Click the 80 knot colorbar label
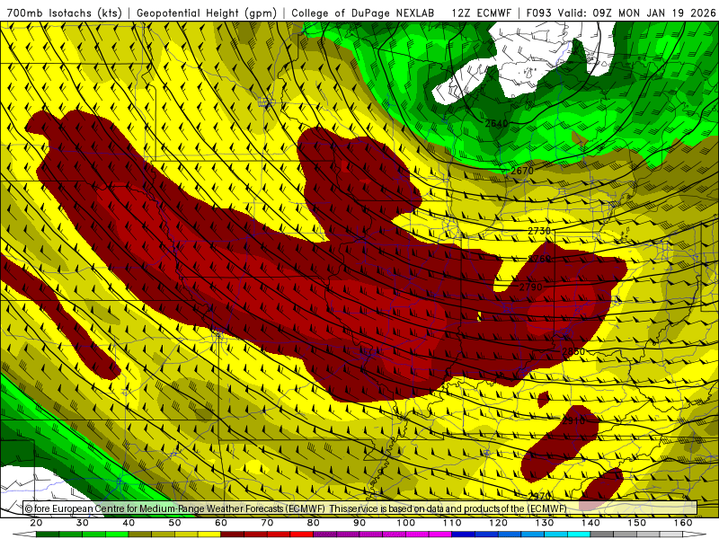Screen dimensions: 719x539 [x=313, y=523]
